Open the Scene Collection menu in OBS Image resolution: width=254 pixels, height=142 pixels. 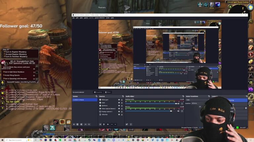click(x=100, y=18)
